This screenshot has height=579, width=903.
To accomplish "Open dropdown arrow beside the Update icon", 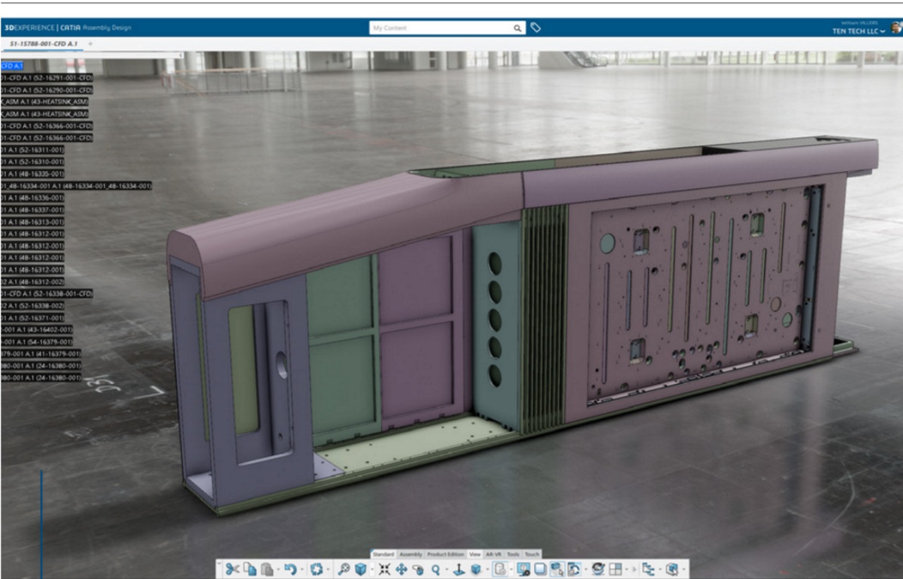I will pos(329,569).
